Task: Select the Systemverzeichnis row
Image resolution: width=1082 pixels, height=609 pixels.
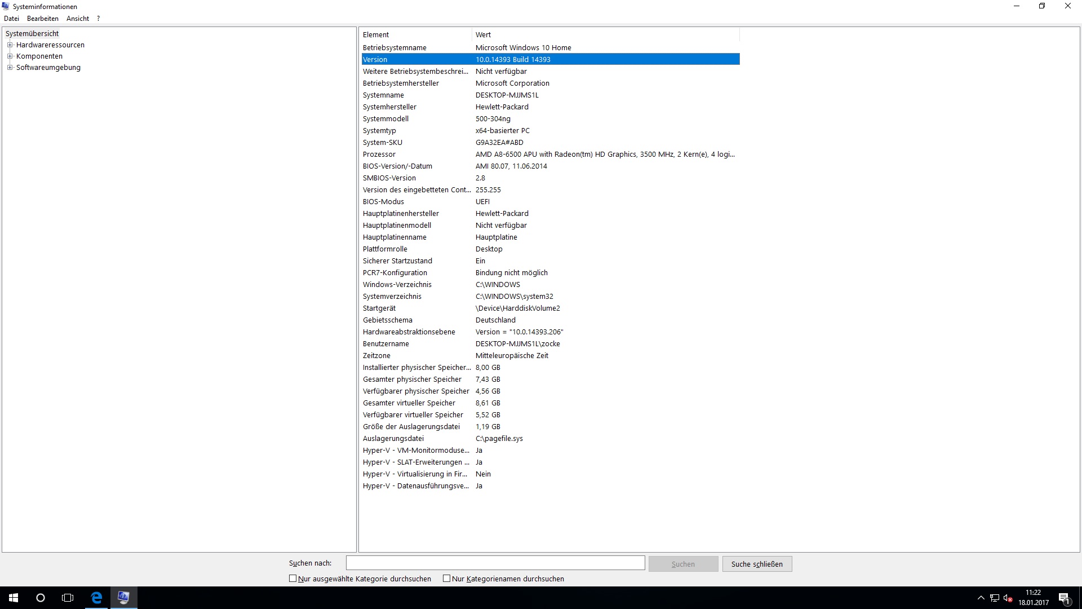Action: click(x=551, y=297)
